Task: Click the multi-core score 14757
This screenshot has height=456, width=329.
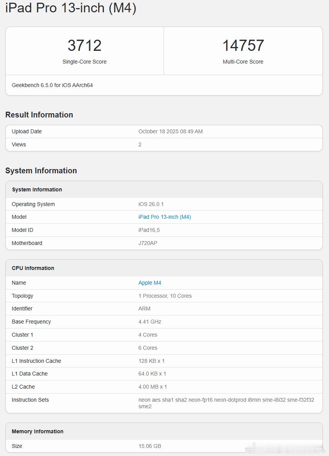Action: pyautogui.click(x=243, y=45)
